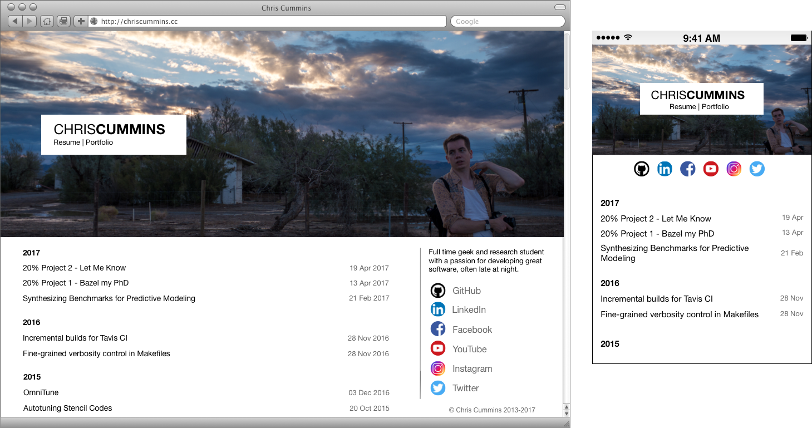Tap mobile post 20% Project 2 - Let Me Know
Screen dimensions: 812x428
(656, 219)
